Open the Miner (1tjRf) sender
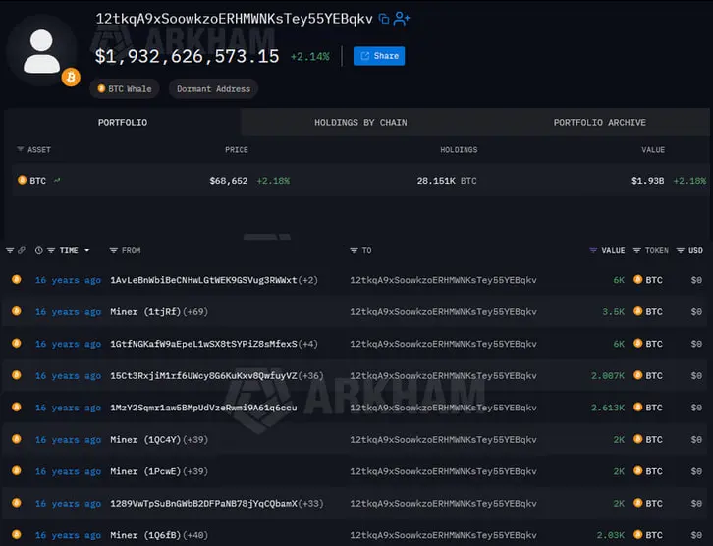 145,312
